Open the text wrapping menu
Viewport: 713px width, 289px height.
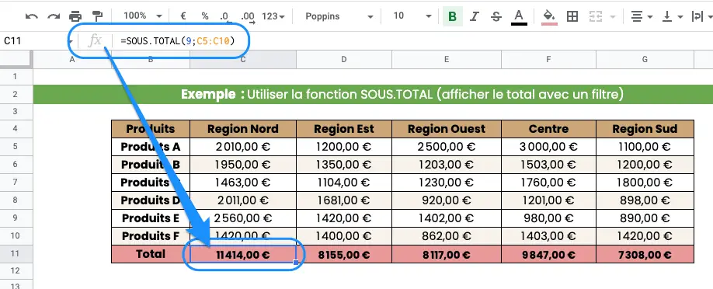[x=701, y=16]
